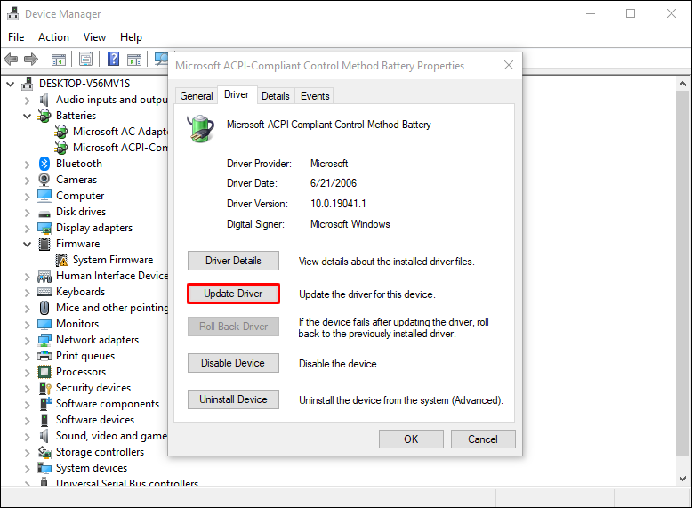Click the Update Driver button
Viewport: 692px width, 508px height.
coord(233,294)
